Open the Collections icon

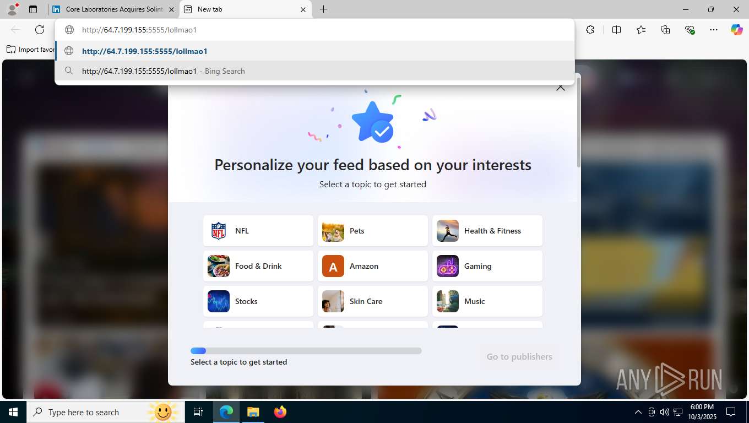(x=665, y=30)
